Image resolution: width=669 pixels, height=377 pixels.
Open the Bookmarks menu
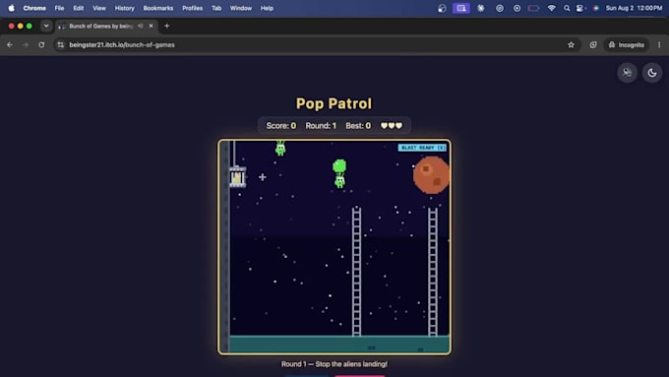pyautogui.click(x=158, y=8)
